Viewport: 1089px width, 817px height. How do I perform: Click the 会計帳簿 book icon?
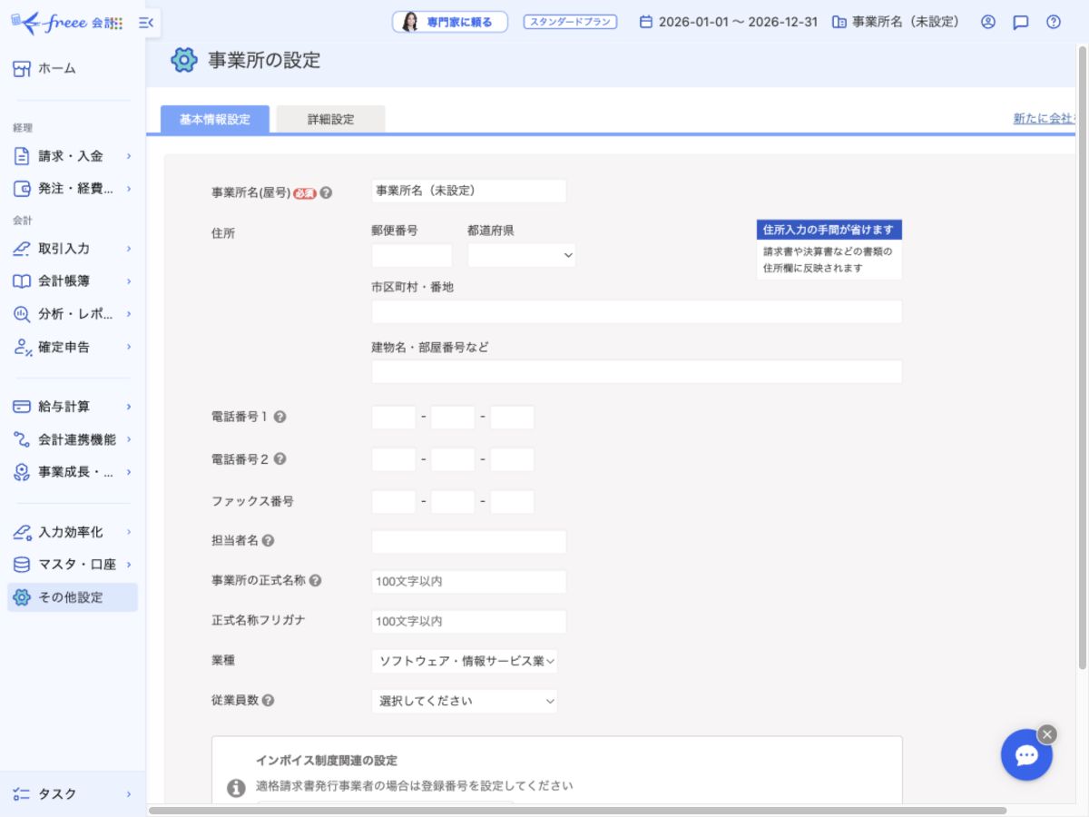click(x=22, y=281)
